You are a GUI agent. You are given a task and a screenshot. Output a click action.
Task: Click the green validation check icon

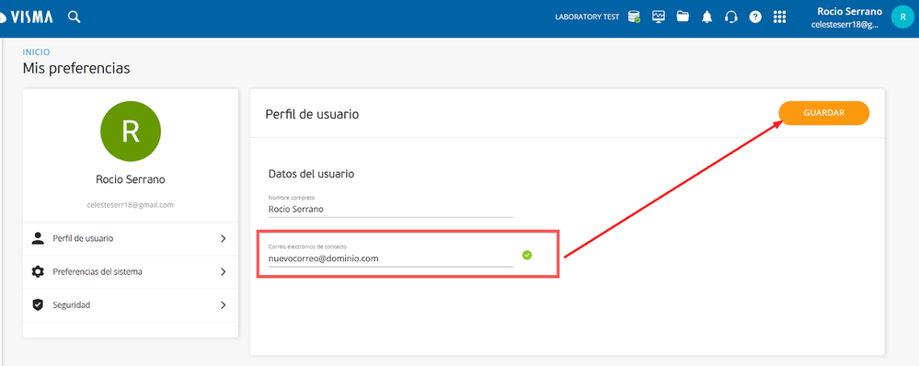click(527, 255)
